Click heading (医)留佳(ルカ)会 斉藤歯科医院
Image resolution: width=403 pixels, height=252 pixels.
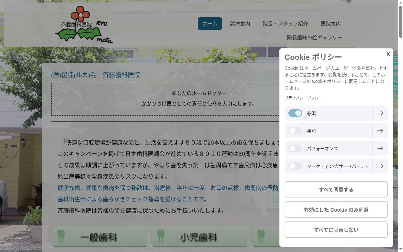[96, 75]
